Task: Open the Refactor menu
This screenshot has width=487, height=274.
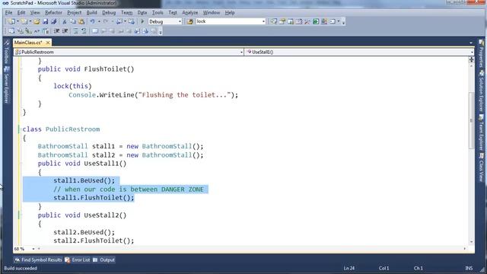Action: tap(53, 12)
